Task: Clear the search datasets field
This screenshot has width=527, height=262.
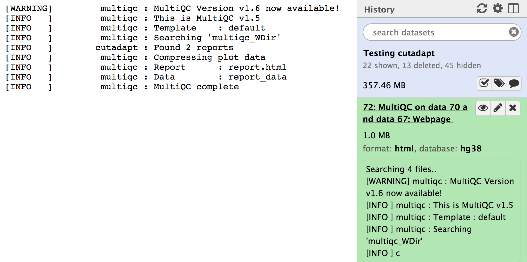Action: (514, 32)
